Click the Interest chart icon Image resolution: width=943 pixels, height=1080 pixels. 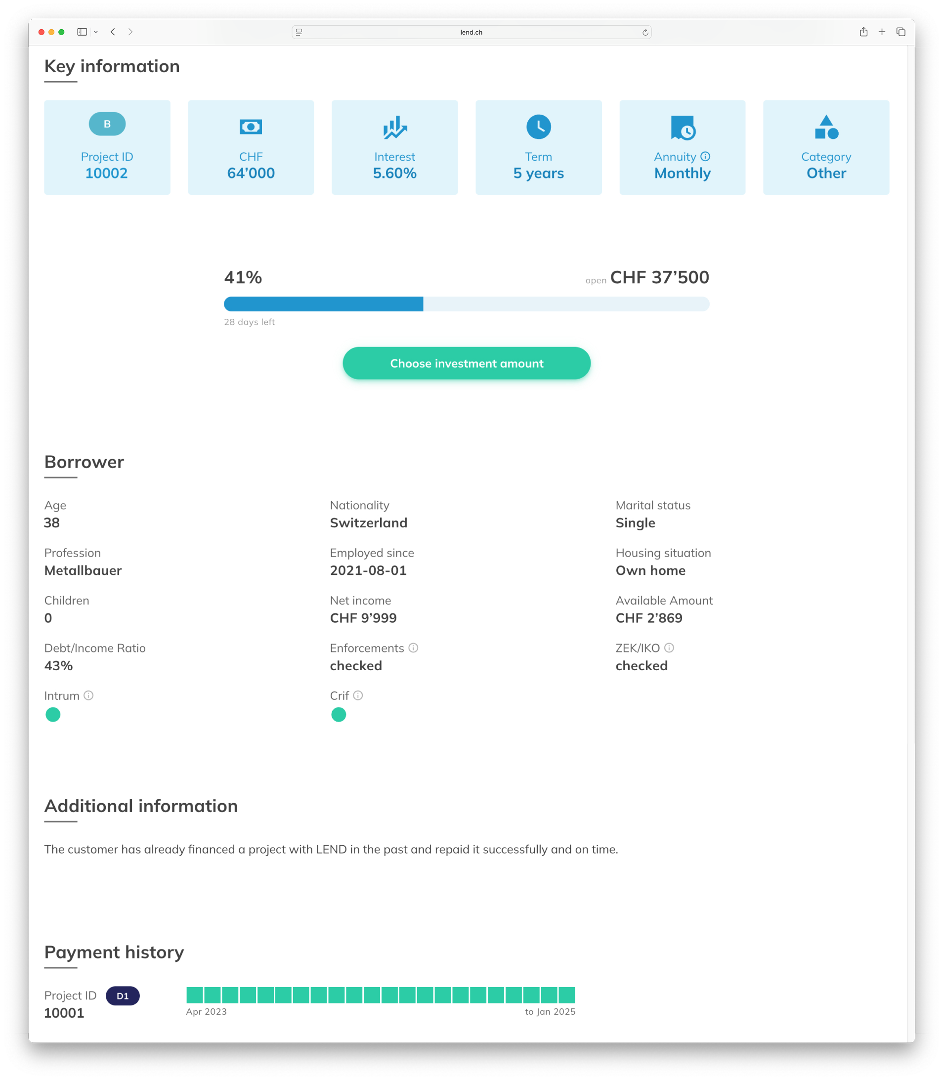[395, 128]
